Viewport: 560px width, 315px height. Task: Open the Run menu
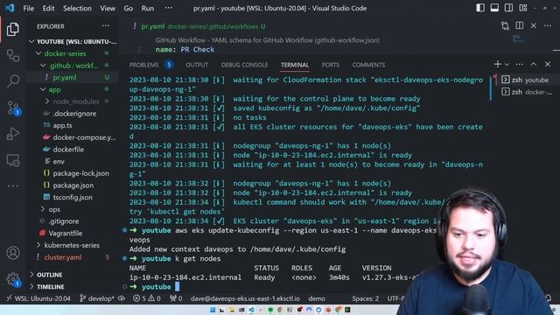[148, 8]
